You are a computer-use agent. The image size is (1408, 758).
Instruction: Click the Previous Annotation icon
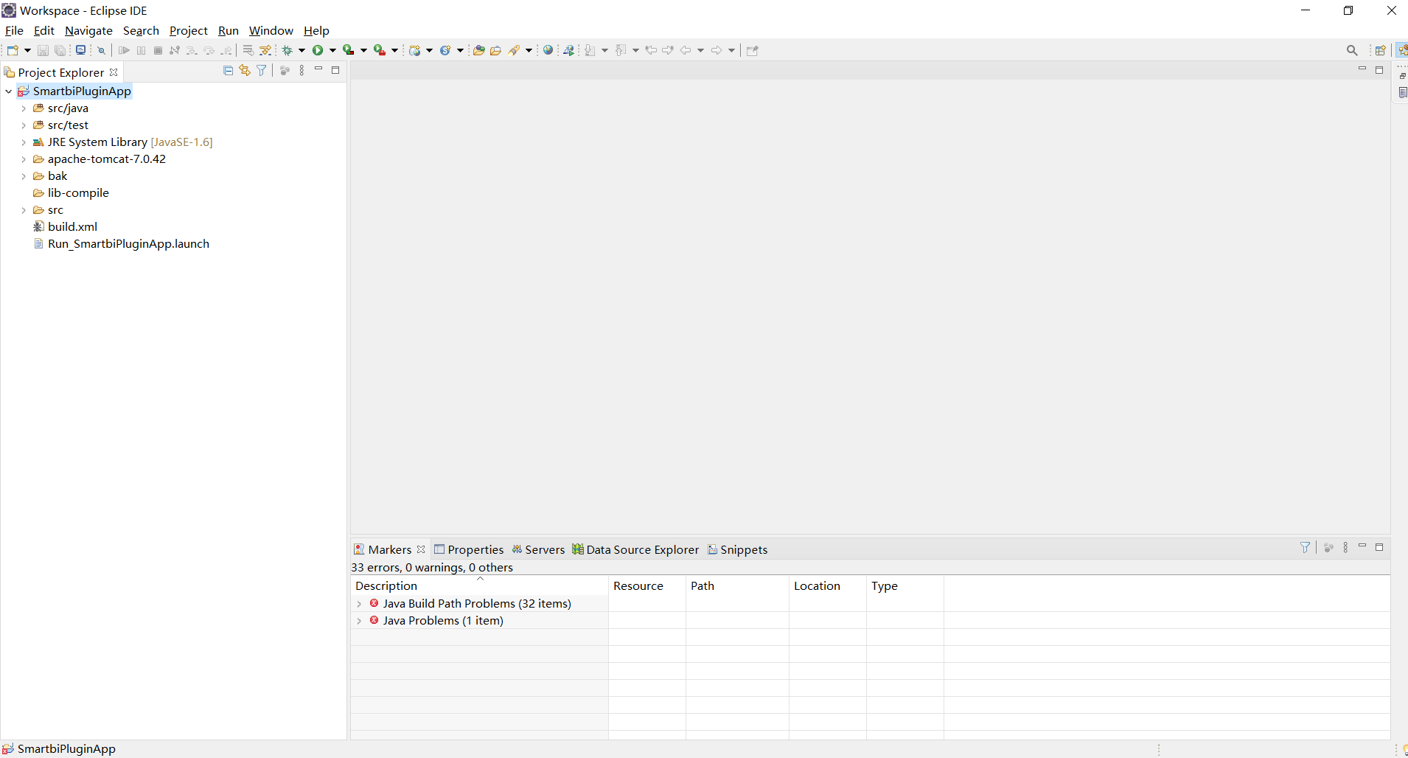(621, 50)
